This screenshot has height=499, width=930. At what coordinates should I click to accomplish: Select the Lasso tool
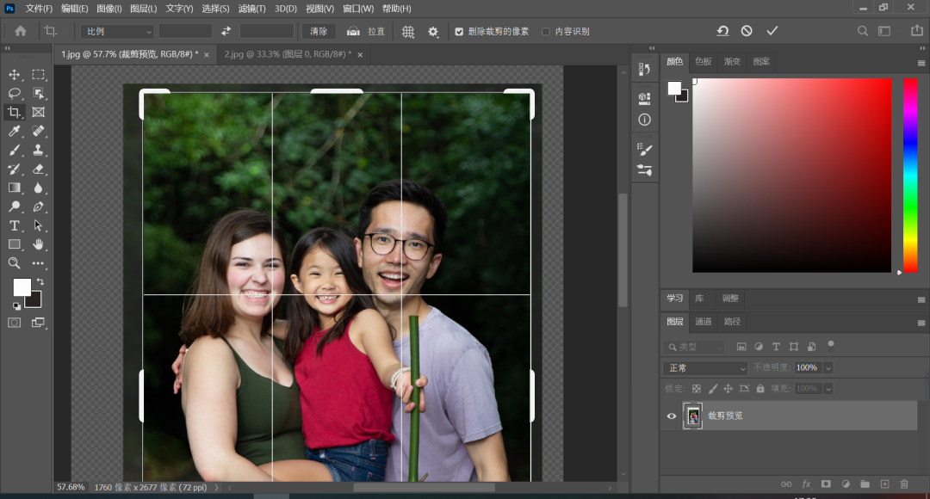coord(15,93)
